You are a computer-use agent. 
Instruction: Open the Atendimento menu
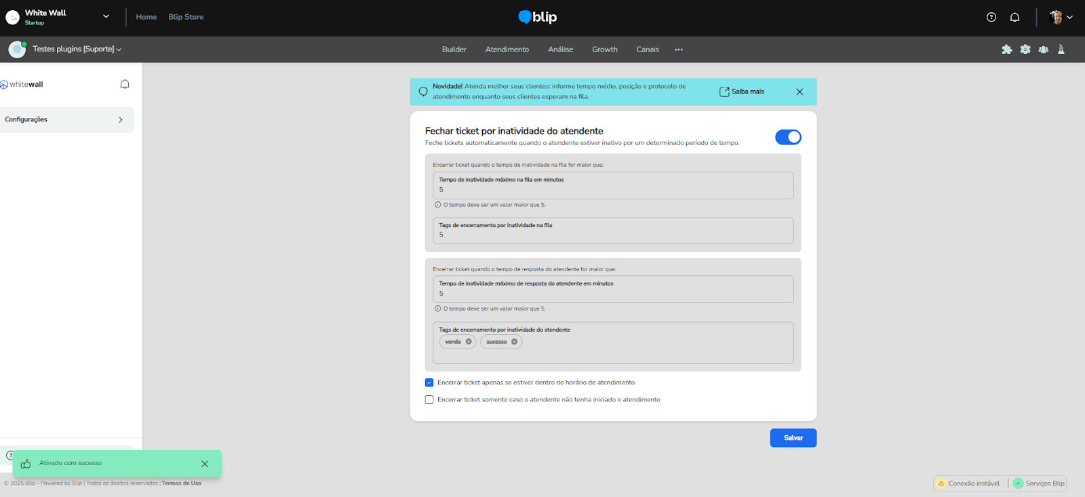click(507, 49)
